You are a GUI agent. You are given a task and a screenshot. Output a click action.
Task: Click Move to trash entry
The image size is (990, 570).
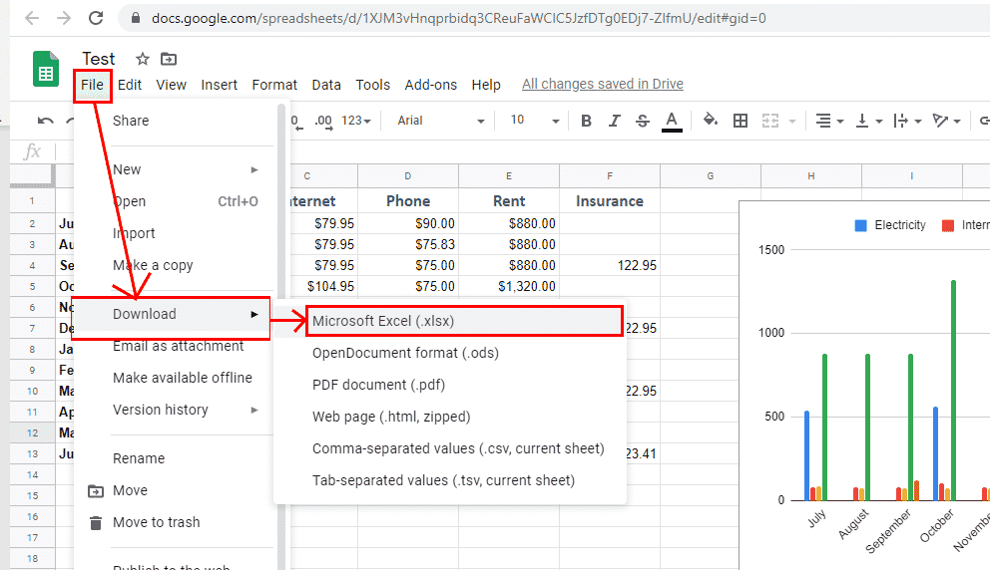(x=175, y=522)
